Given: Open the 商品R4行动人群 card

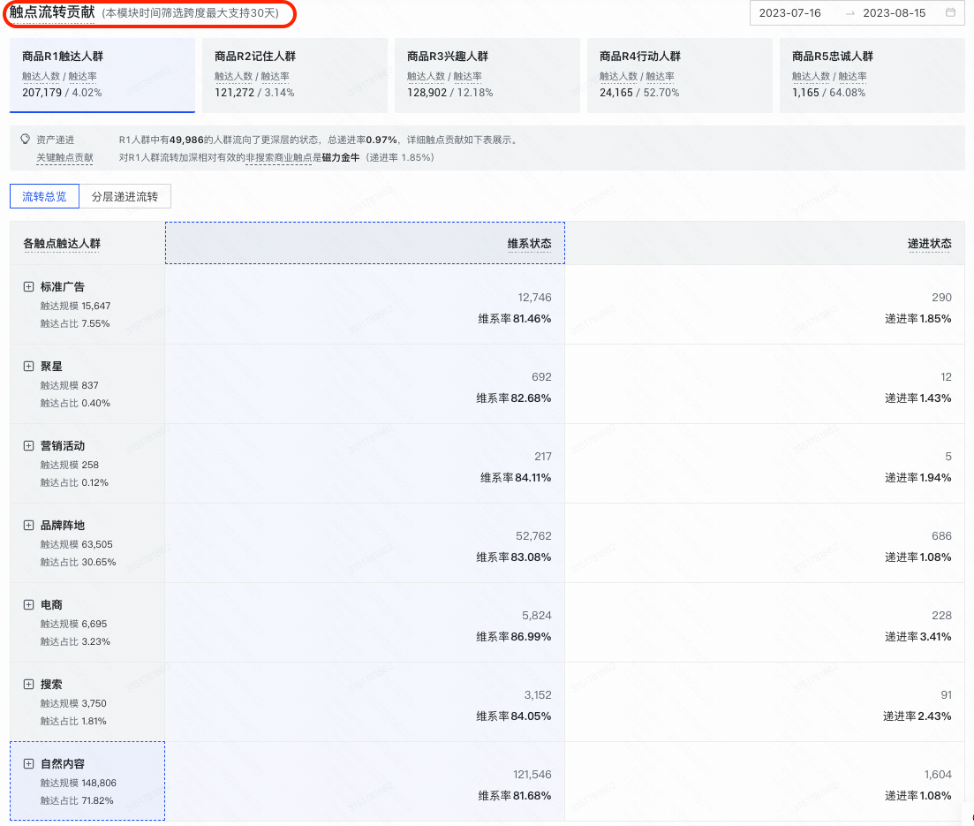Looking at the screenshot, I should pos(680,74).
